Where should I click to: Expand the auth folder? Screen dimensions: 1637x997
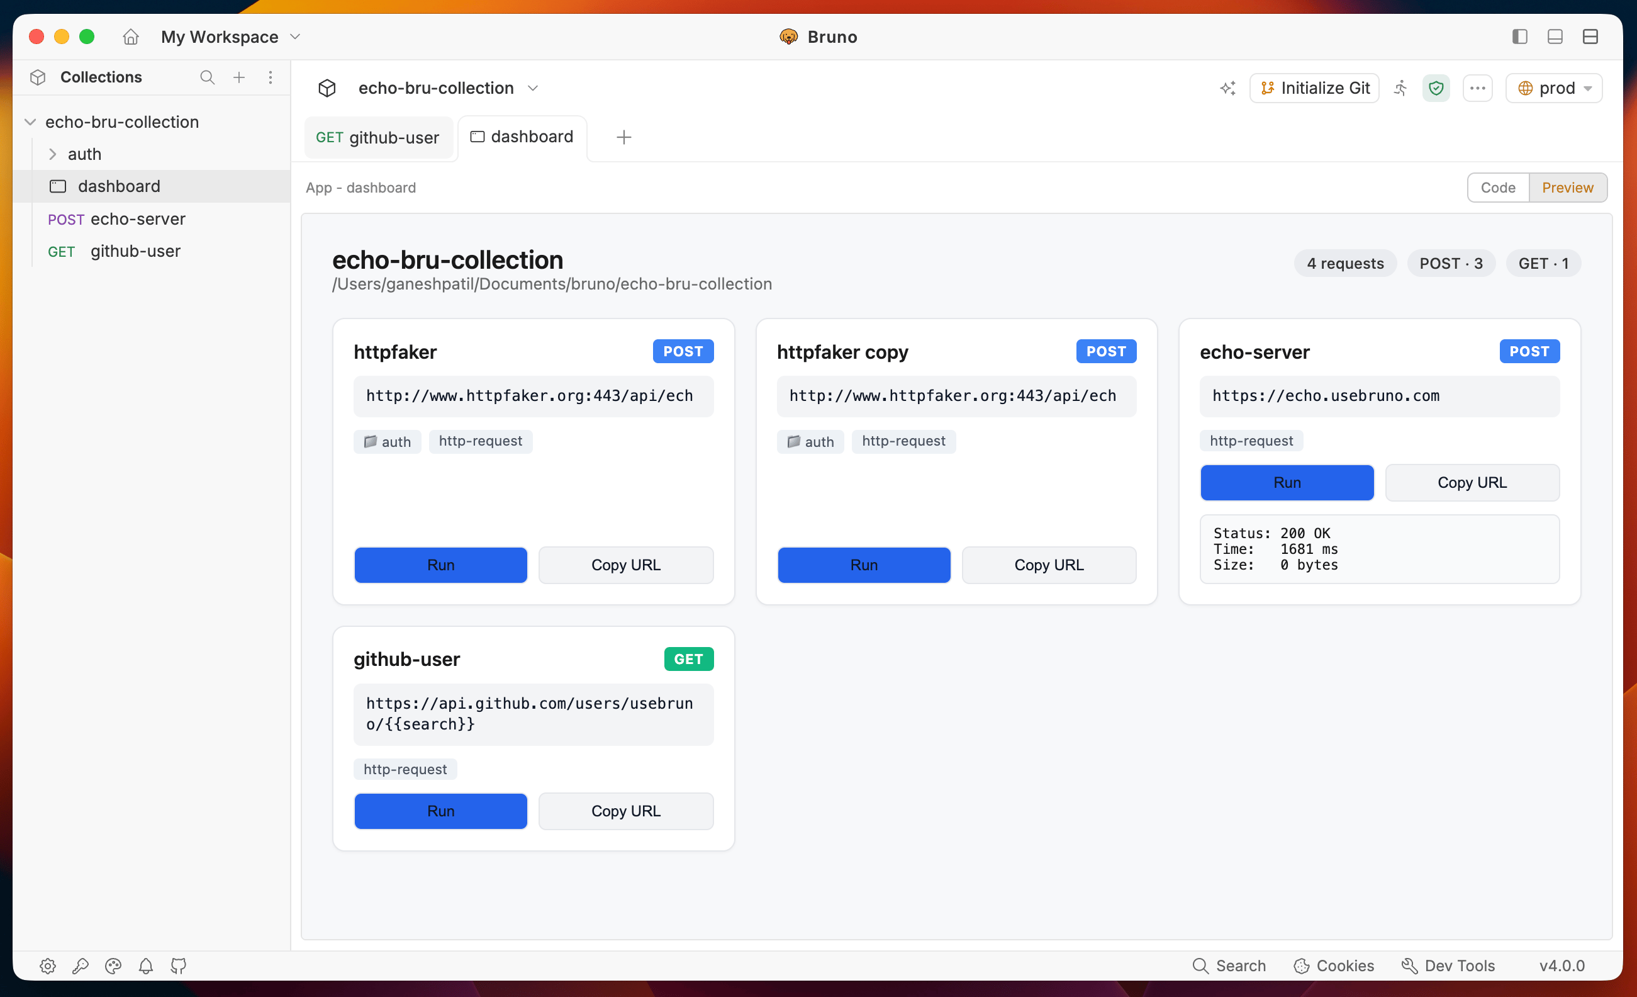click(52, 154)
